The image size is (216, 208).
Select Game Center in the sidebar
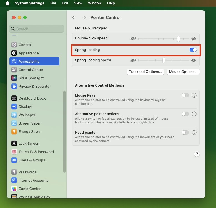(34, 189)
